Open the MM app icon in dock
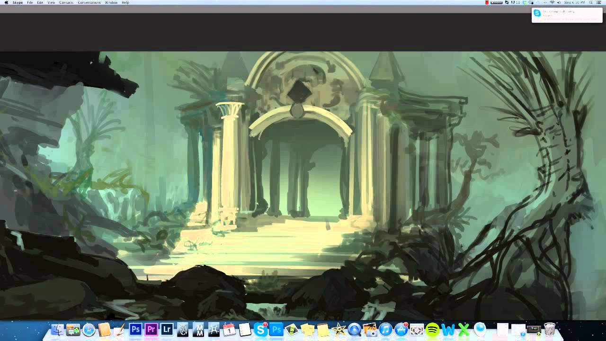Image resolution: width=606 pixels, height=341 pixels. [x=198, y=329]
